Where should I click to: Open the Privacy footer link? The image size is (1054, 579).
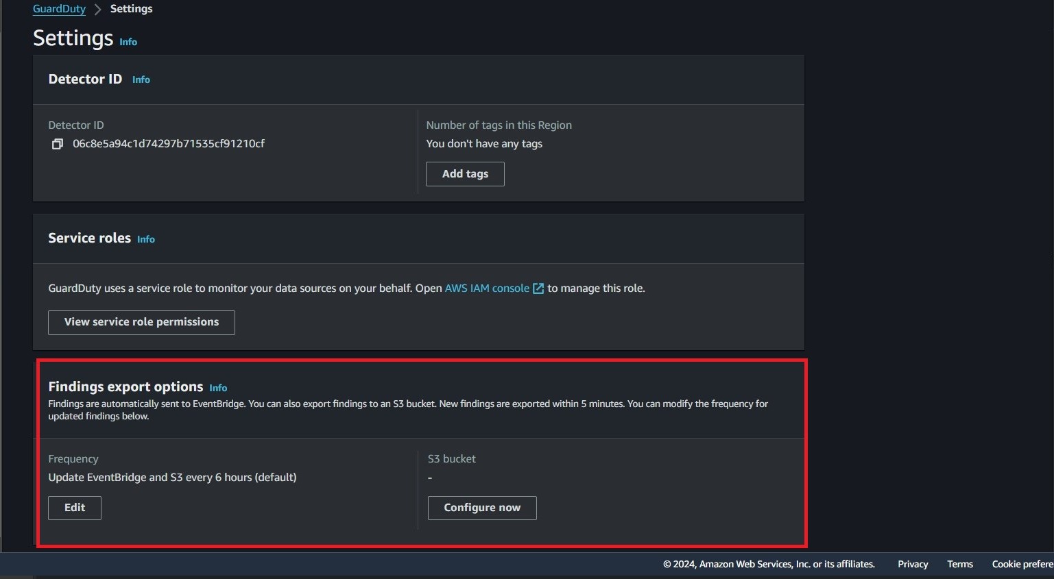pyautogui.click(x=912, y=564)
